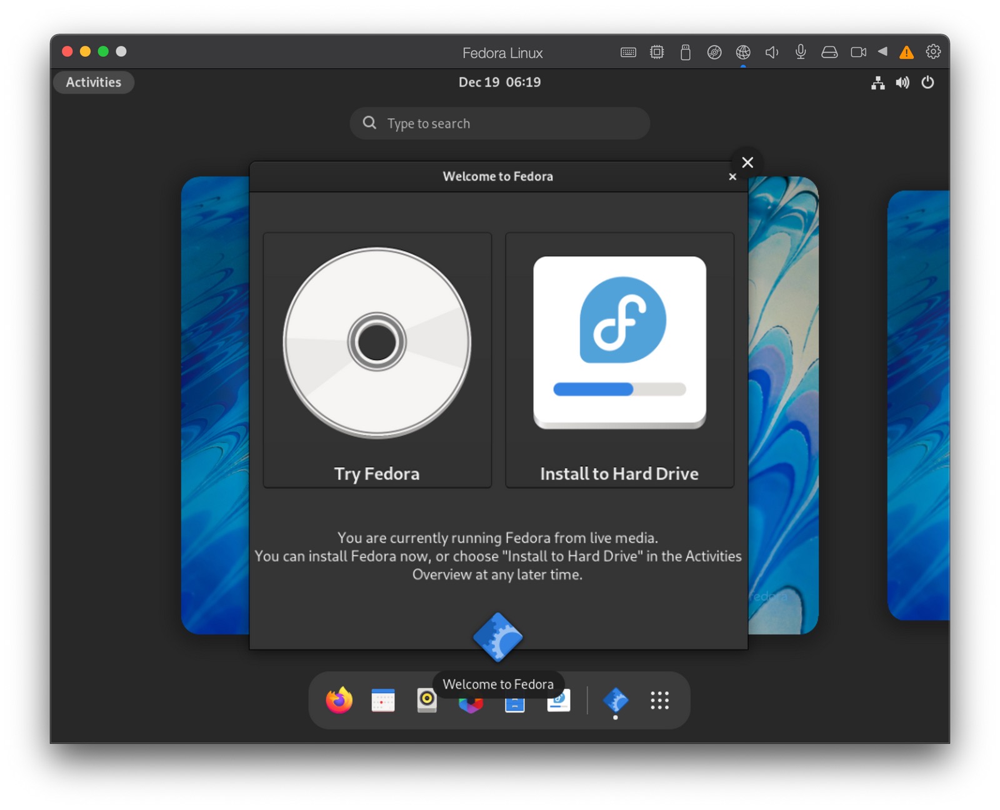Click the CPU chip icon in VM toolbar
1000x810 pixels.
pyautogui.click(x=657, y=52)
